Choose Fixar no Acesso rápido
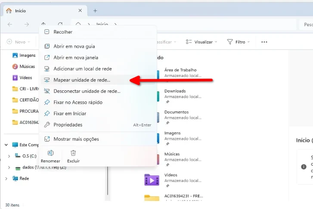The image size is (313, 209). (98, 102)
